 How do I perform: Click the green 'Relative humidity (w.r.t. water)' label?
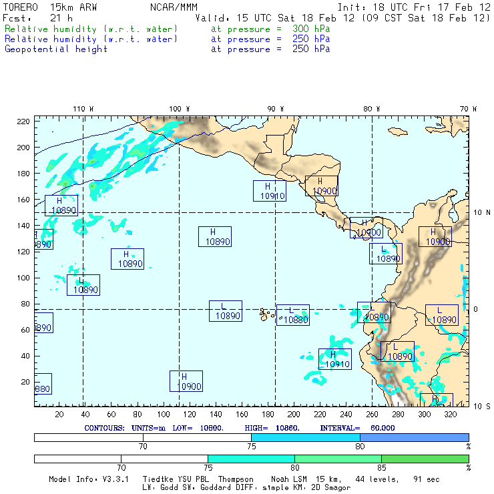tap(91, 29)
